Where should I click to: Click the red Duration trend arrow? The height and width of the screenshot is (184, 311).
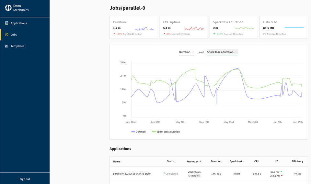pos(114,34)
